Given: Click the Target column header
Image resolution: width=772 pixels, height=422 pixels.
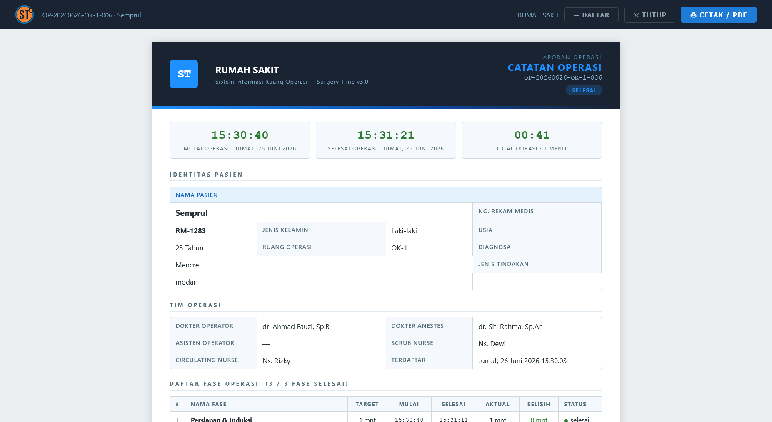Looking at the screenshot, I should coord(367,404).
